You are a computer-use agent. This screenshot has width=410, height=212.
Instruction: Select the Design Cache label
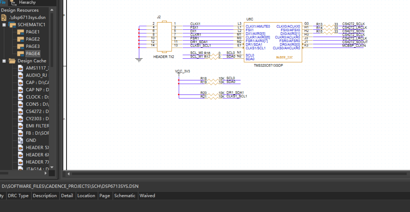[32, 61]
